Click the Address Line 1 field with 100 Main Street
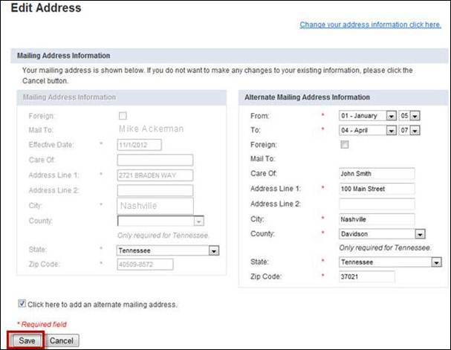Image resolution: width=451 pixels, height=350 pixels. 377,189
